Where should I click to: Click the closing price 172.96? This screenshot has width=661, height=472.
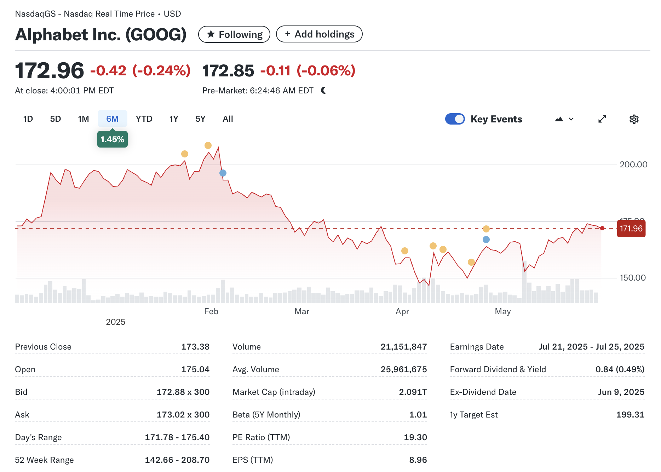pos(50,70)
